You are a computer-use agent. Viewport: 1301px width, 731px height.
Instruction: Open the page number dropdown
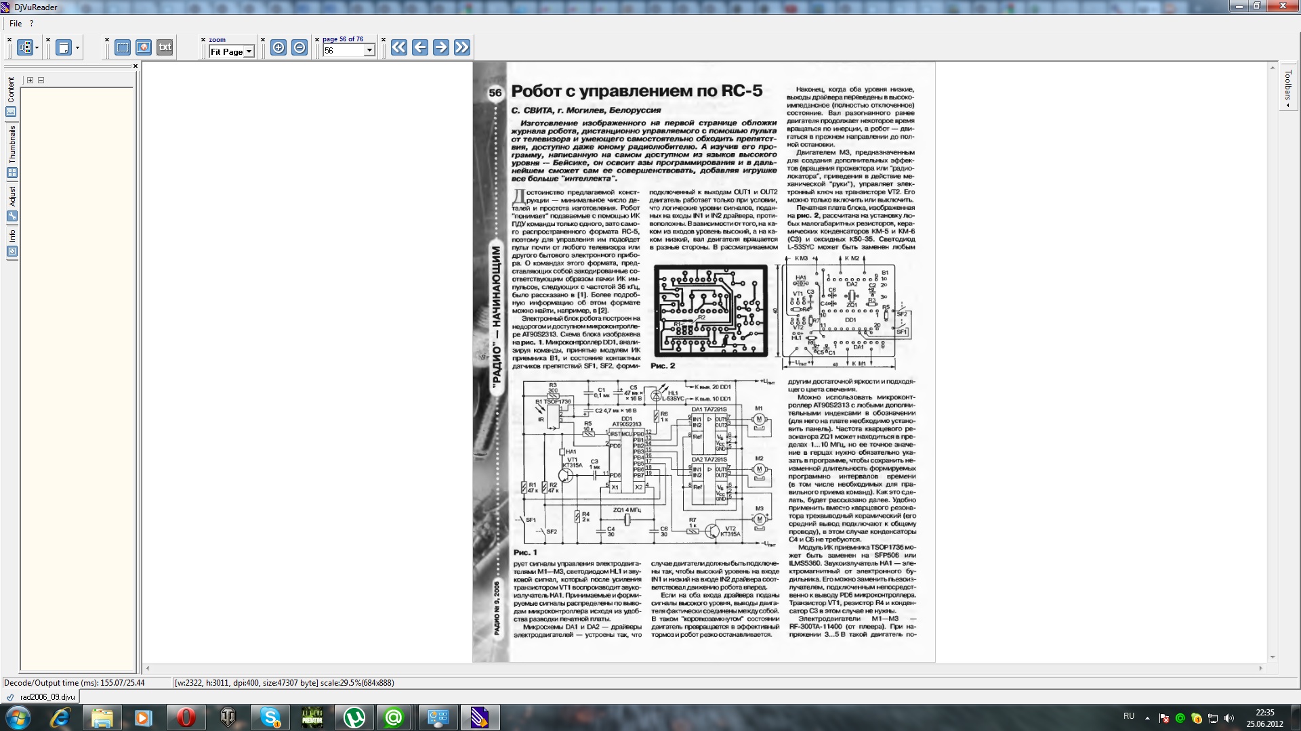369,51
